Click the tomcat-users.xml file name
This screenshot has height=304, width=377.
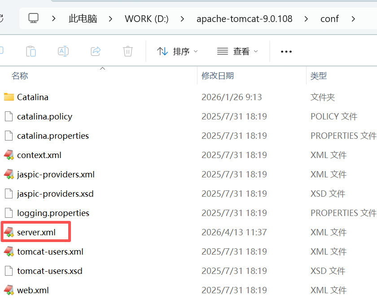[50, 252]
